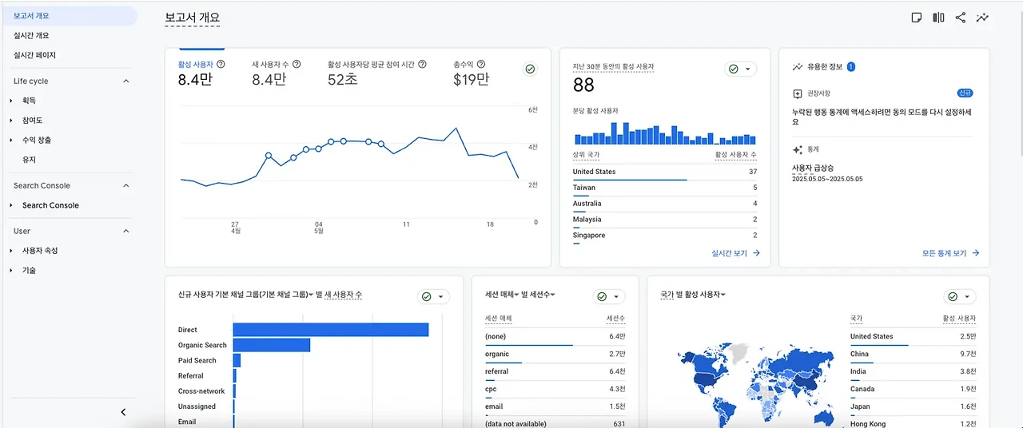Screen dimensions: 1023x428
Task: Click help icon beside 평균 참여 시간
Action: [x=422, y=64]
